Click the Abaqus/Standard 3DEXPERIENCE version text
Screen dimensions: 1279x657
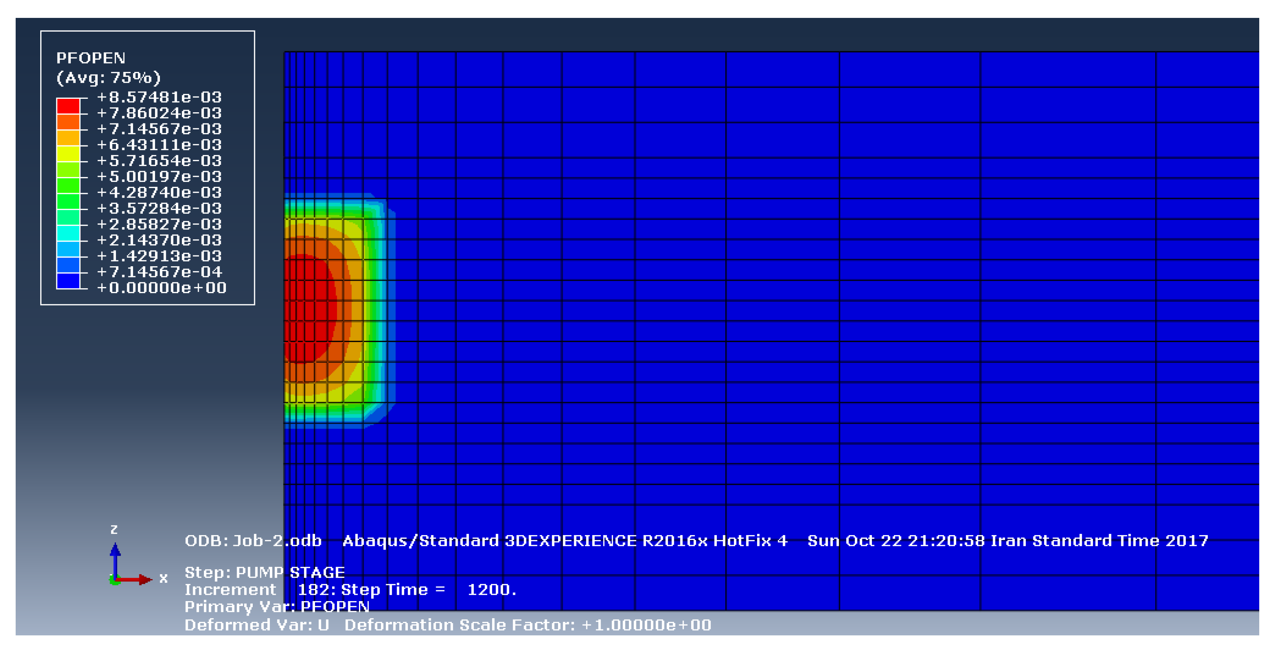coord(565,541)
